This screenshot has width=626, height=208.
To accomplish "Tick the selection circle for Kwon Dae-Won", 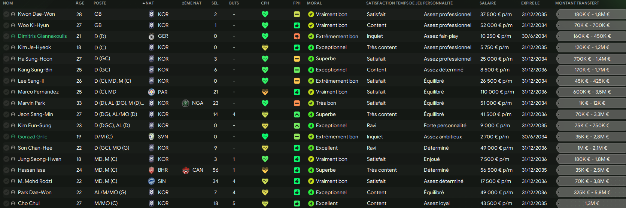I will [x=6, y=14].
